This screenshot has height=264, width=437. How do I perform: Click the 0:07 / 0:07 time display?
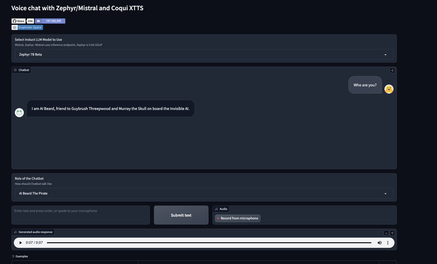coord(34,243)
